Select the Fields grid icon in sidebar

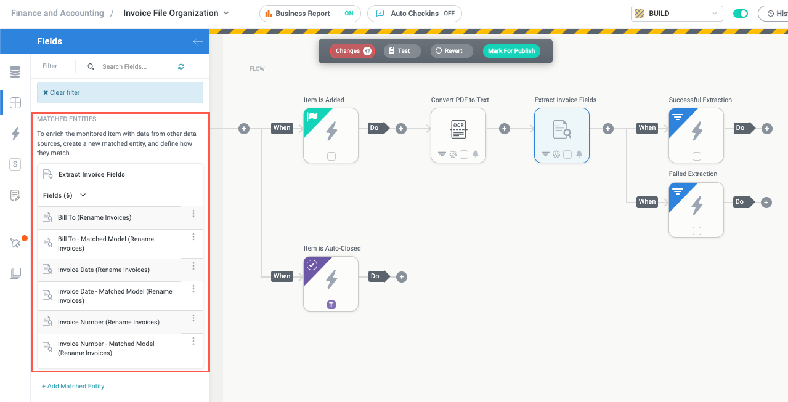point(15,102)
